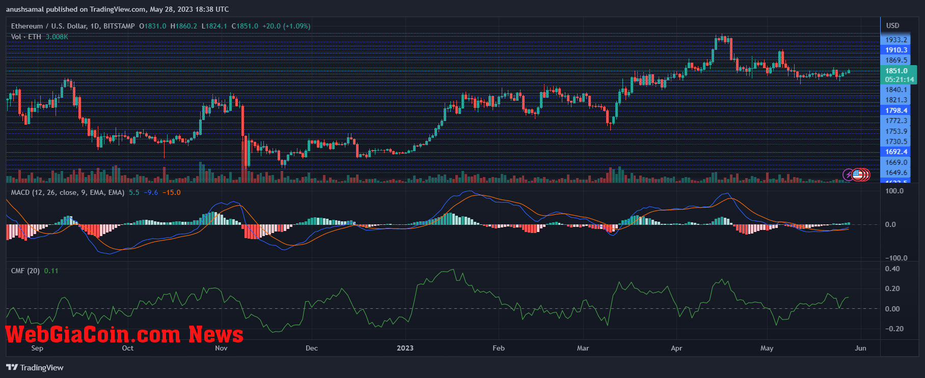Select the Vol · ETH indicator label
Image resolution: width=925 pixels, height=378 pixels.
point(26,37)
